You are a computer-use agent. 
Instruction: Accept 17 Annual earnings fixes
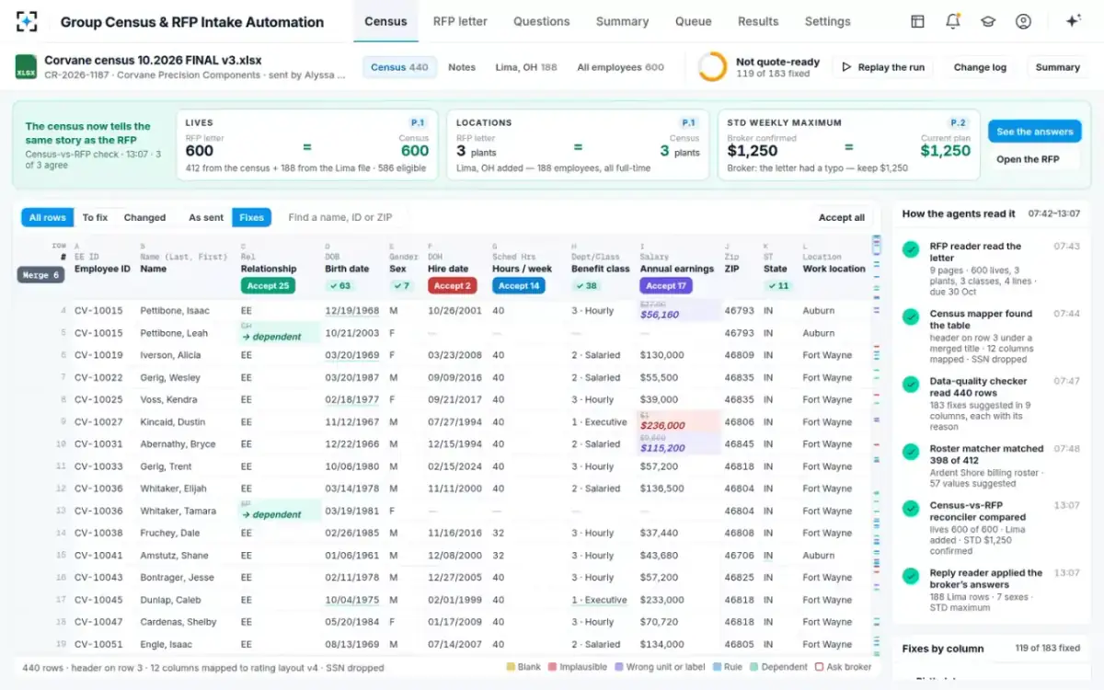coord(667,286)
